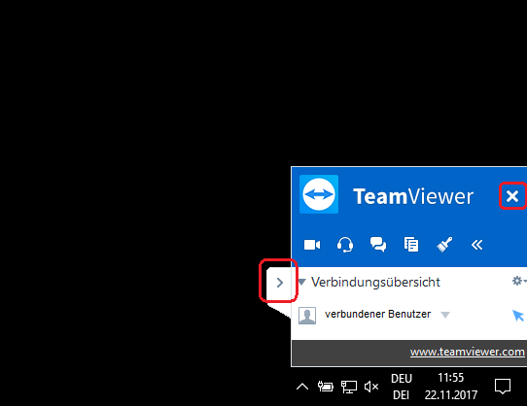Screen dimensions: 527x406
Task: Expand the verbundener Benutzer dropdown arrow
Action: (445, 315)
